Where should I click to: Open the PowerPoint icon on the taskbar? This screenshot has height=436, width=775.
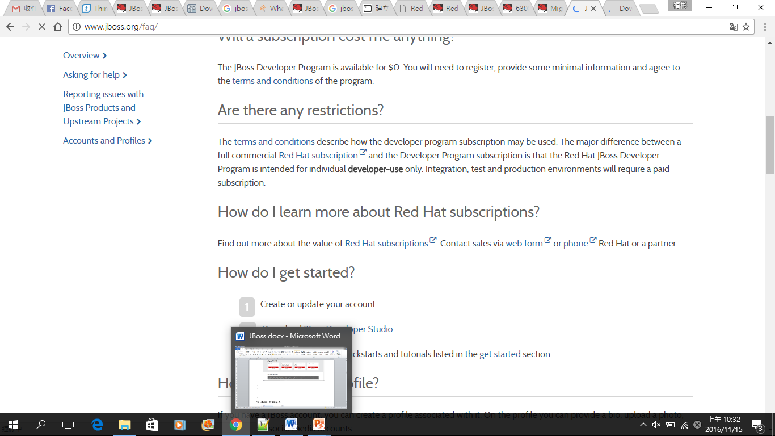point(319,425)
